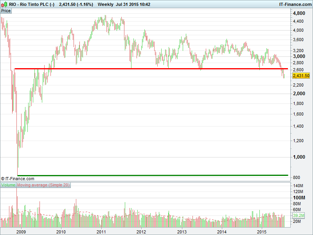Click the Price panel label

tap(6, 11)
